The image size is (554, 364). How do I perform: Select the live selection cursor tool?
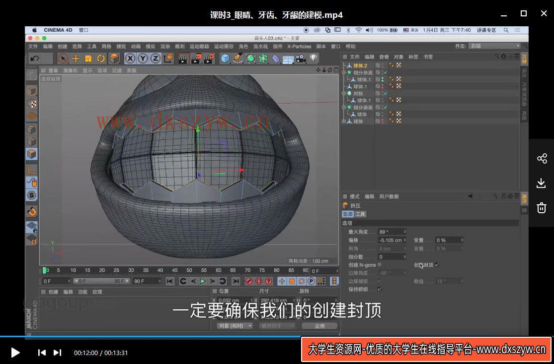[63, 59]
